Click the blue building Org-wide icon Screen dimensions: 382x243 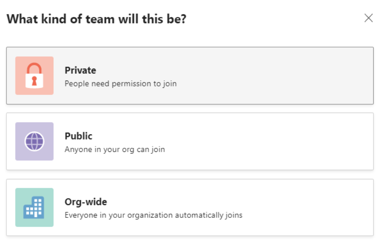tap(34, 207)
